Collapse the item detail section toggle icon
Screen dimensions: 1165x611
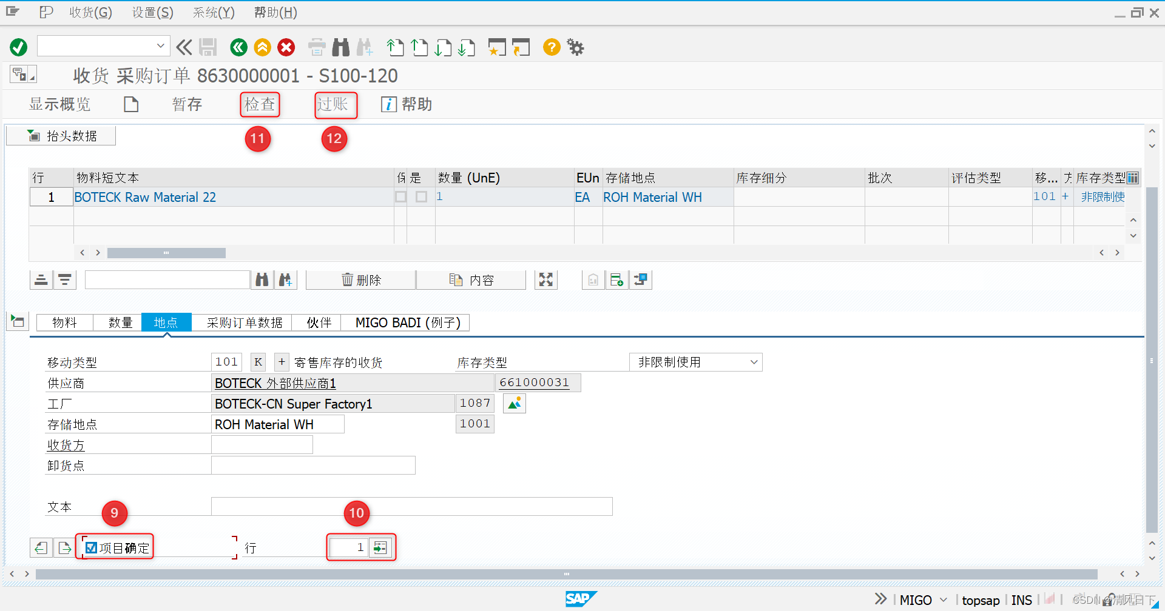[18, 321]
